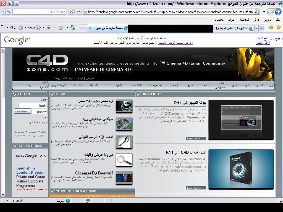Open the ملف (File) menu
This screenshot has width=283, height=212.
click(x=278, y=20)
